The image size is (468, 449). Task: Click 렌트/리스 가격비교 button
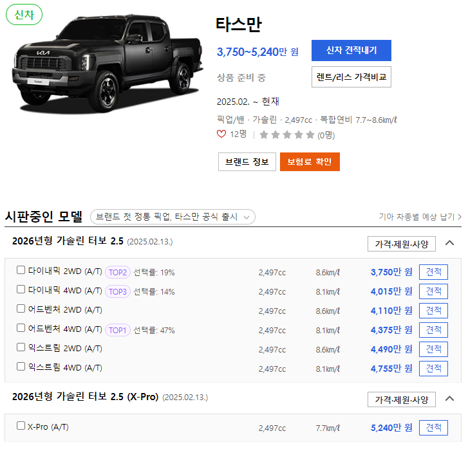coord(351,77)
